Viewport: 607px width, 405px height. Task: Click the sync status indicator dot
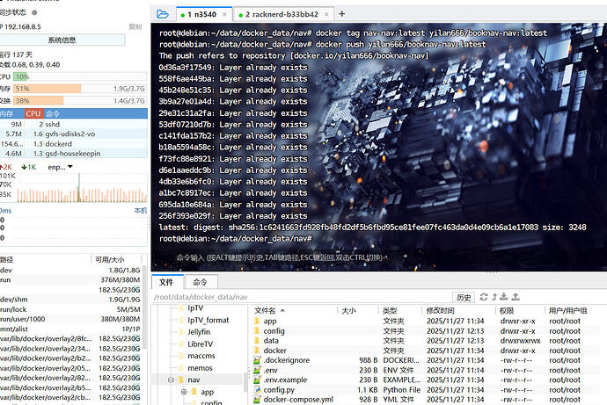click(34, 12)
